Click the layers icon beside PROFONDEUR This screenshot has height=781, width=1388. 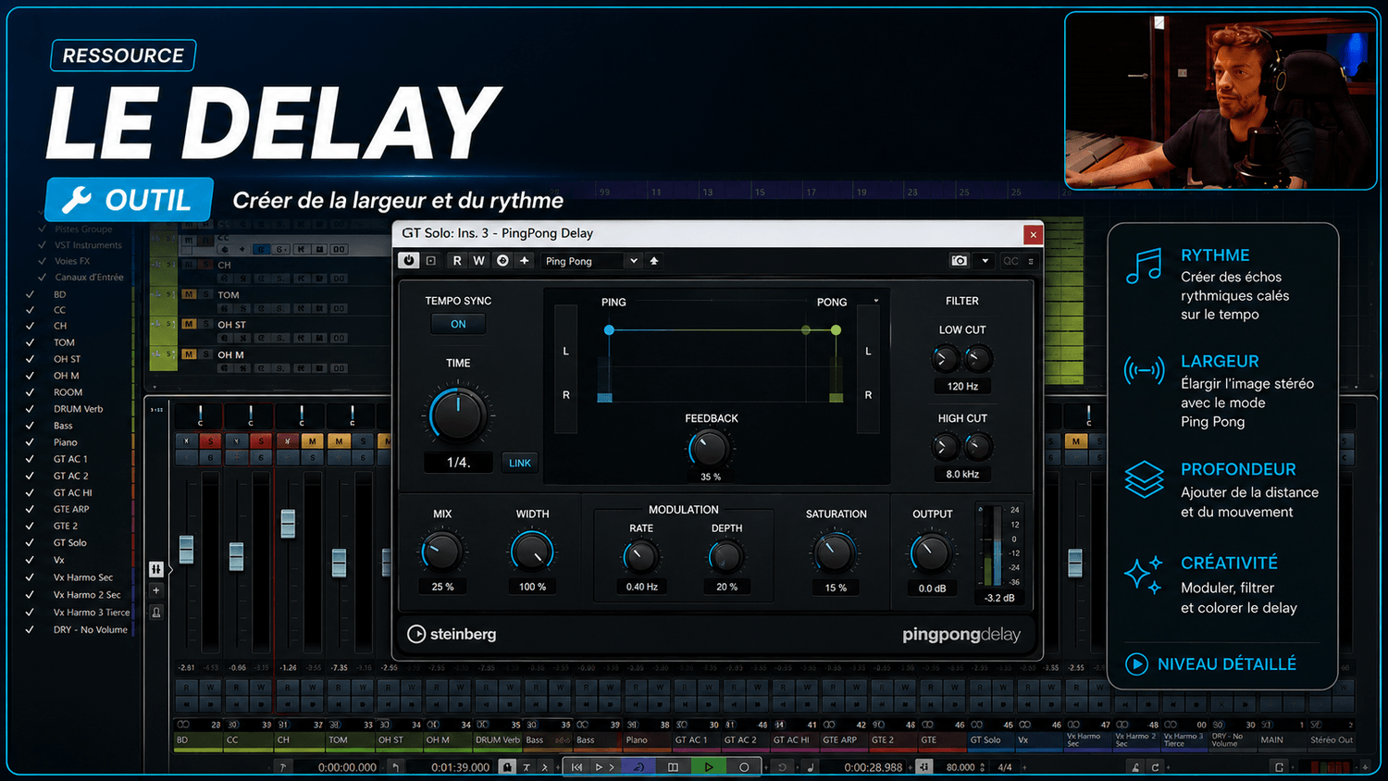[x=1144, y=479]
